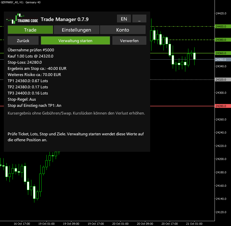Click the 'Stop-Loss: 24280.0' line
231x226 pixels.
25,62
